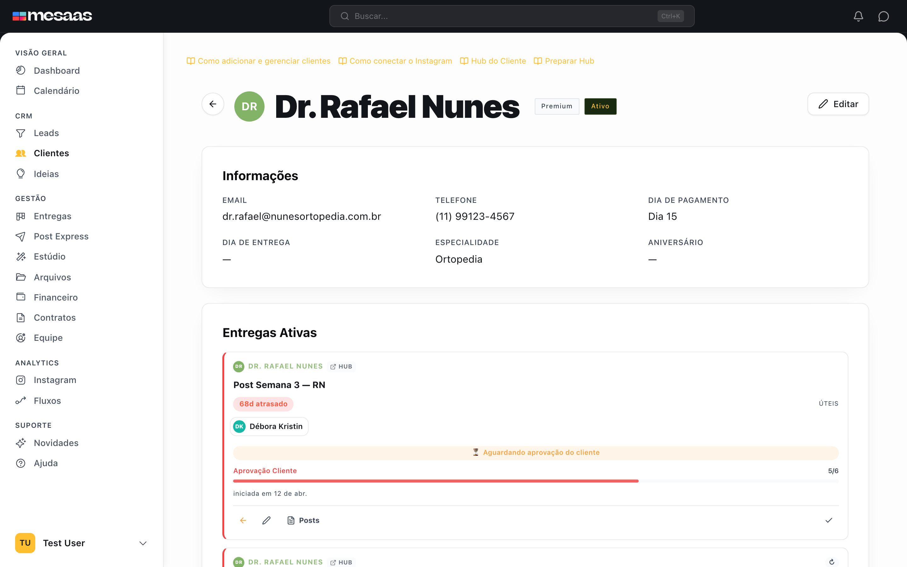Image resolution: width=907 pixels, height=567 pixels.
Task: Select the Débora Kristin assignee chip
Action: (x=269, y=427)
